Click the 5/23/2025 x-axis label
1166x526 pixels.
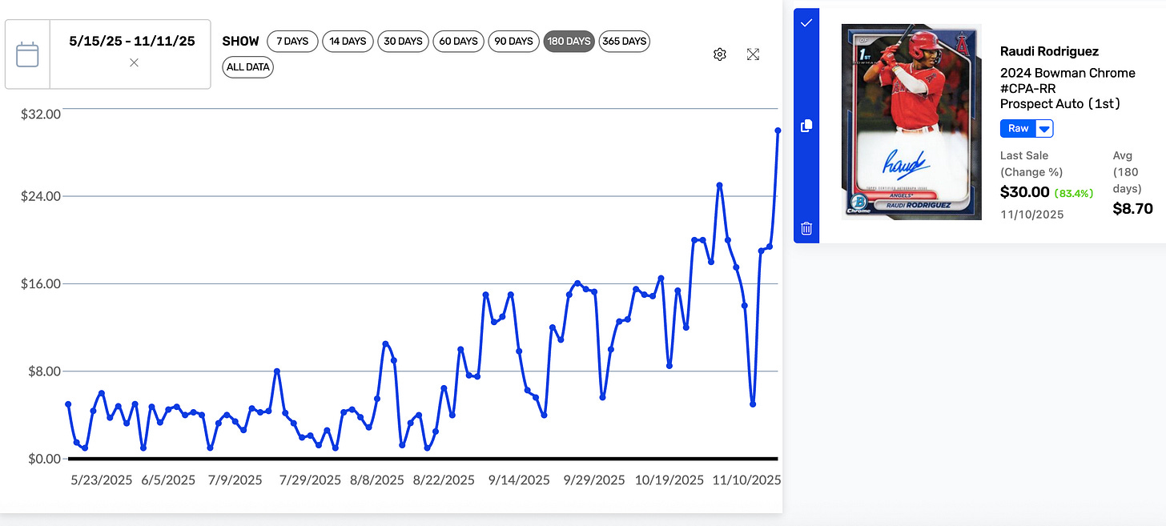click(101, 480)
